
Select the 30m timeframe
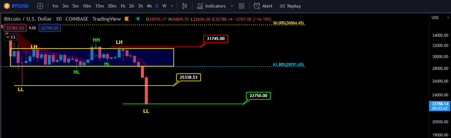[112, 6]
